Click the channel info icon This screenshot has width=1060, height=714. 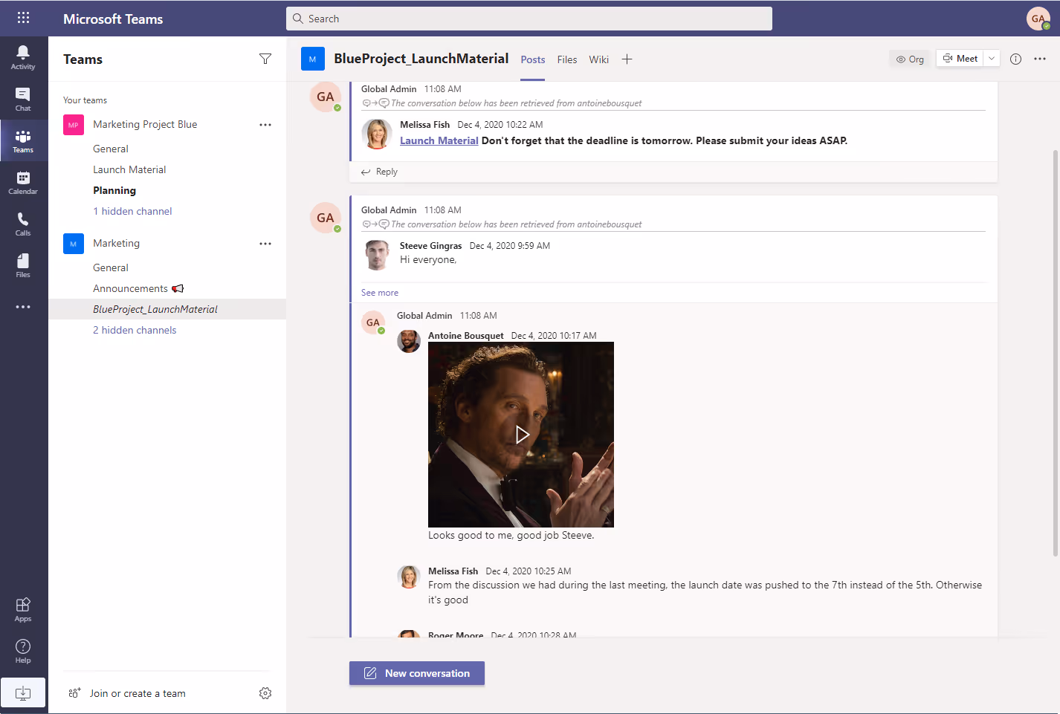pyautogui.click(x=1015, y=59)
